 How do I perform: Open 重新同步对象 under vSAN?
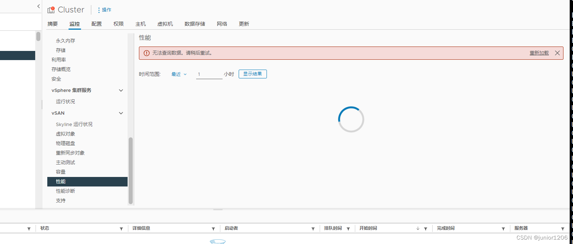coord(70,153)
